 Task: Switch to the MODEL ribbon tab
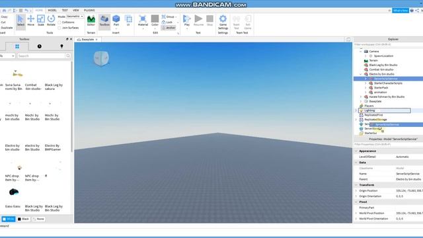pos(52,11)
